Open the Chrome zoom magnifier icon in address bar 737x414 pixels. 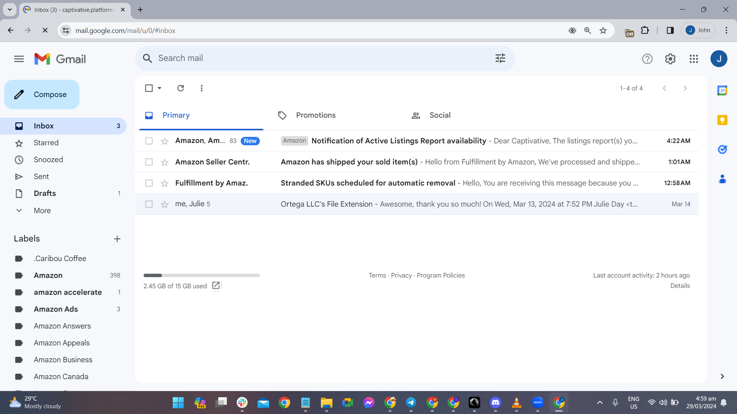587,30
